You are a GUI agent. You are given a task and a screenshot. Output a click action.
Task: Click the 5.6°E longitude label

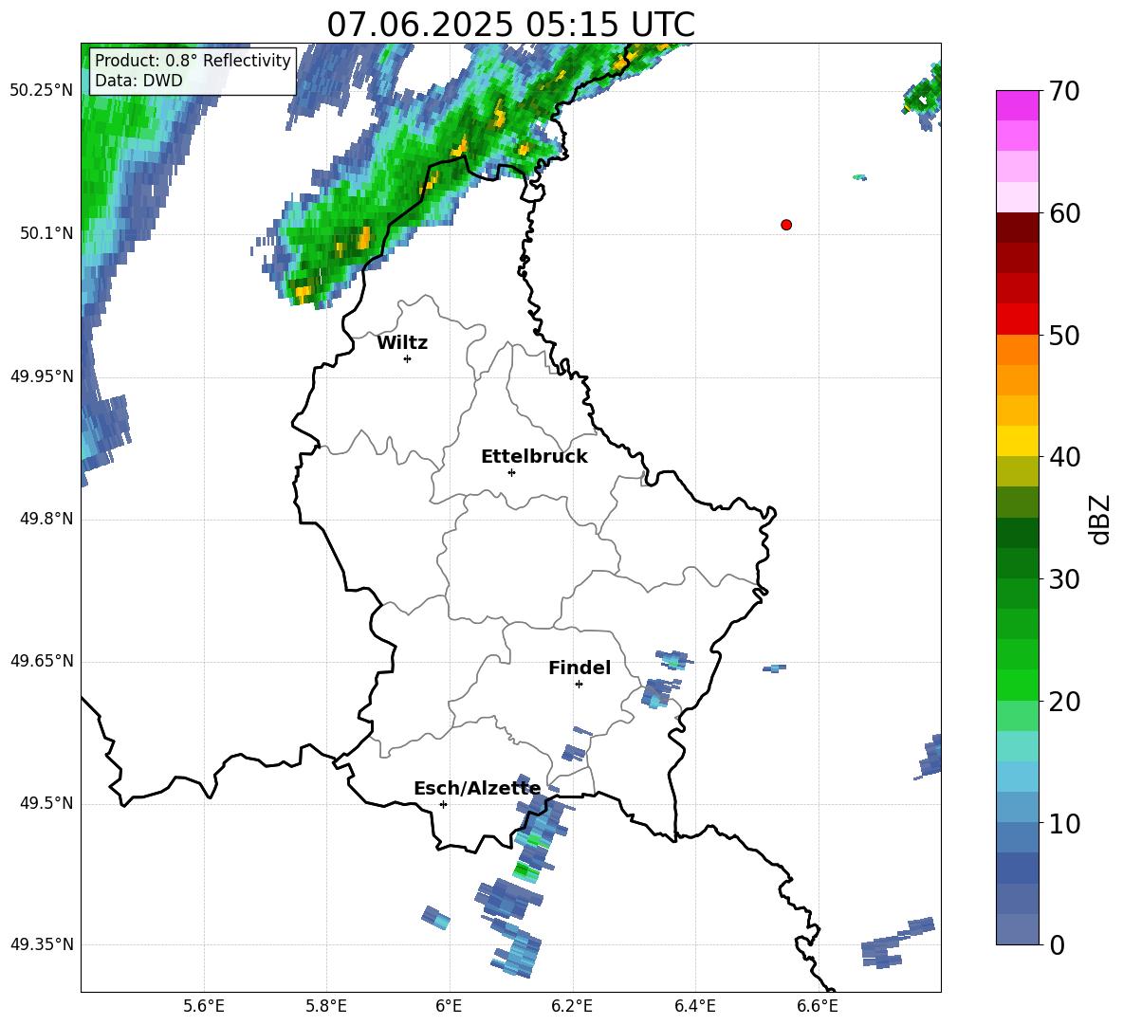pos(204,1006)
